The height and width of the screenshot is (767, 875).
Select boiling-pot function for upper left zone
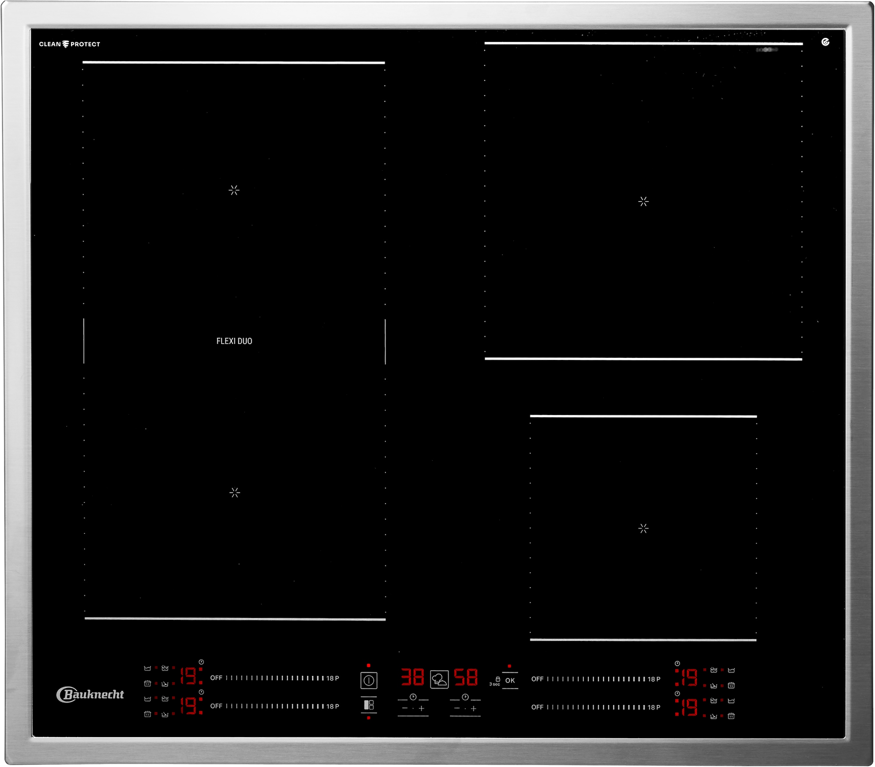[165, 668]
